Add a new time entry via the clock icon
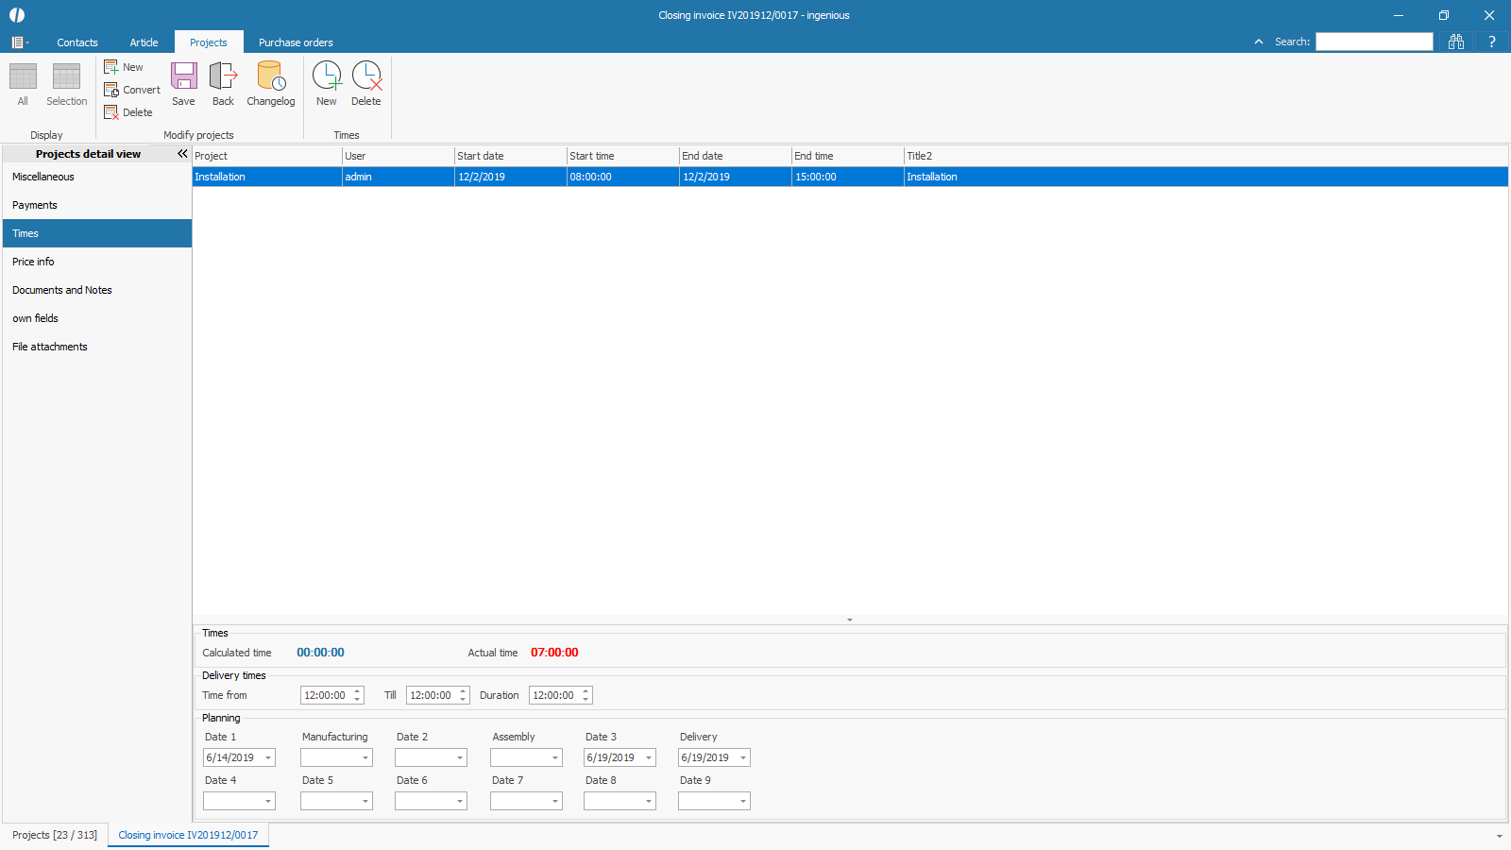 coord(327,76)
